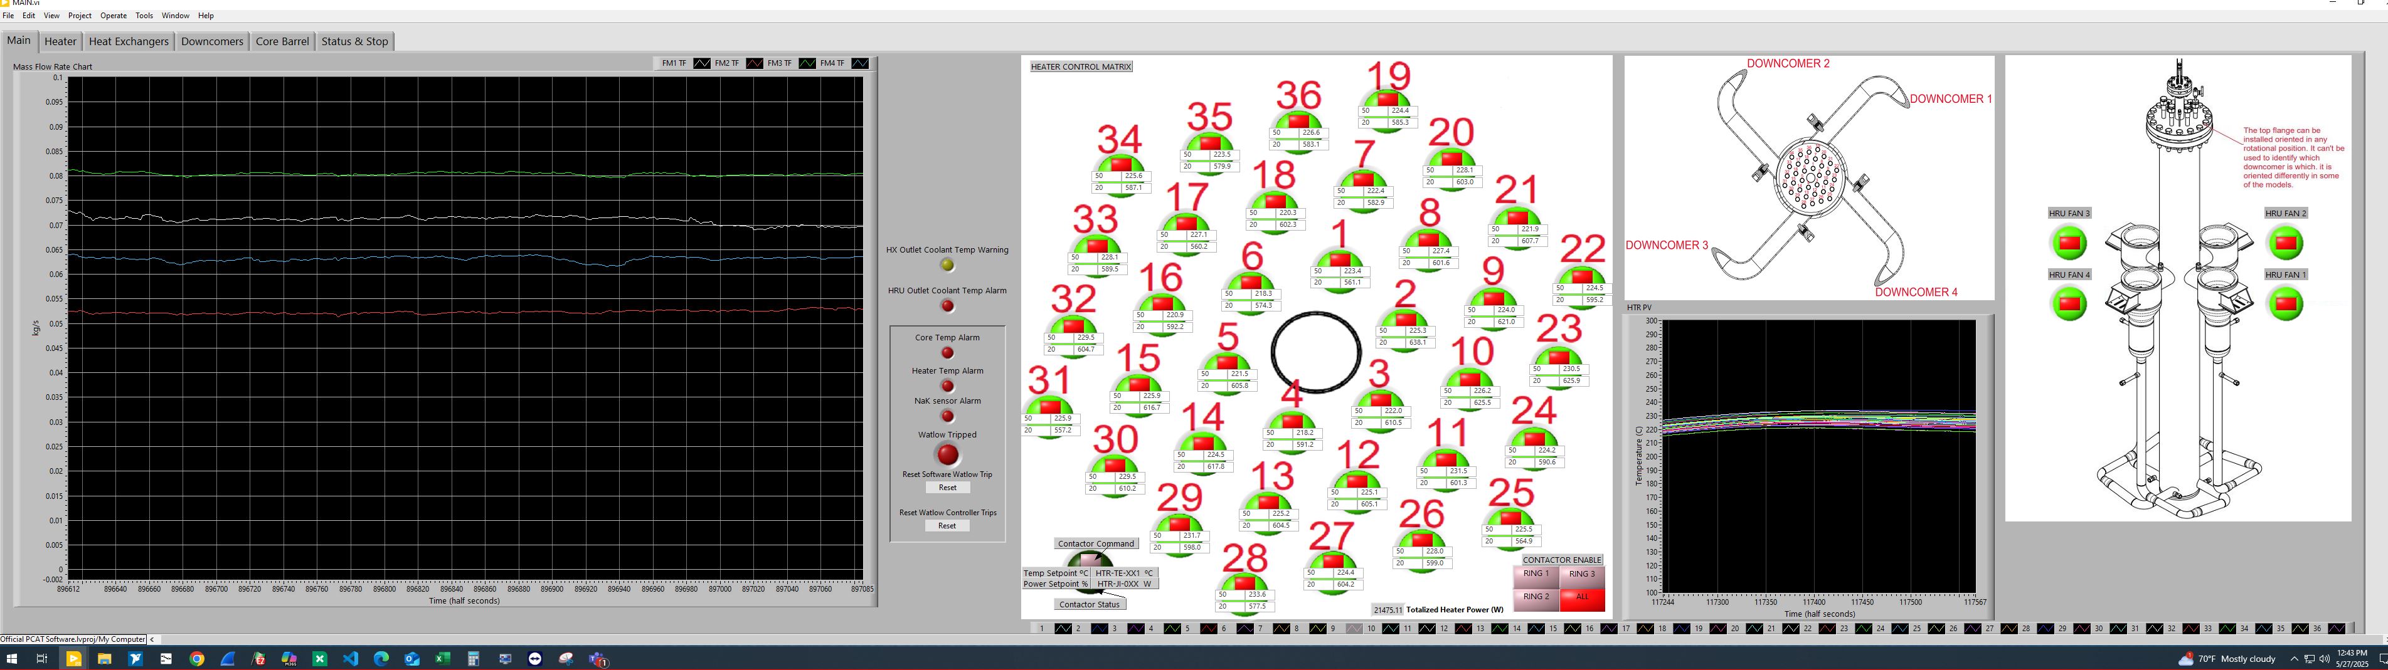The image size is (2388, 670).
Task: Click heater 31 red contactor button
Action: 1049,407
